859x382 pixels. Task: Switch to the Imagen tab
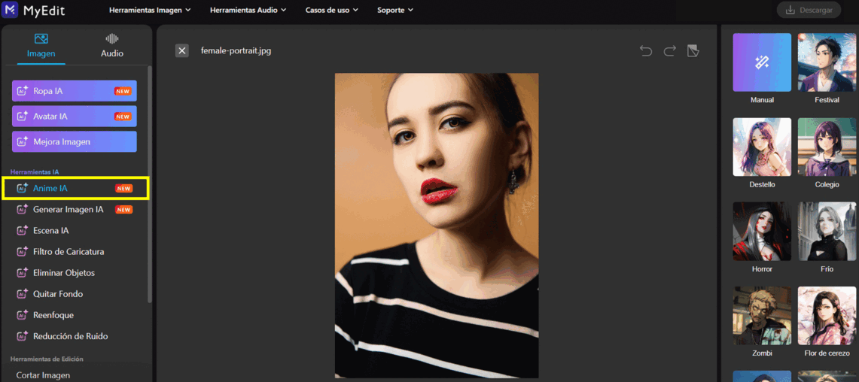click(x=41, y=46)
